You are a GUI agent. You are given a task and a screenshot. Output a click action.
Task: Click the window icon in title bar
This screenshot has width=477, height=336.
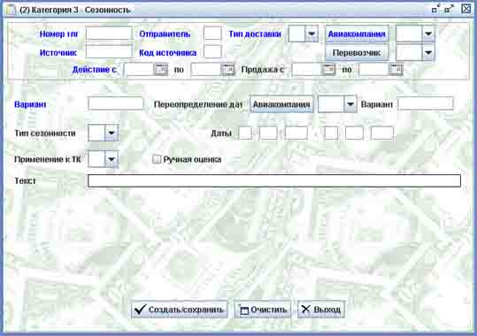tap(11, 10)
